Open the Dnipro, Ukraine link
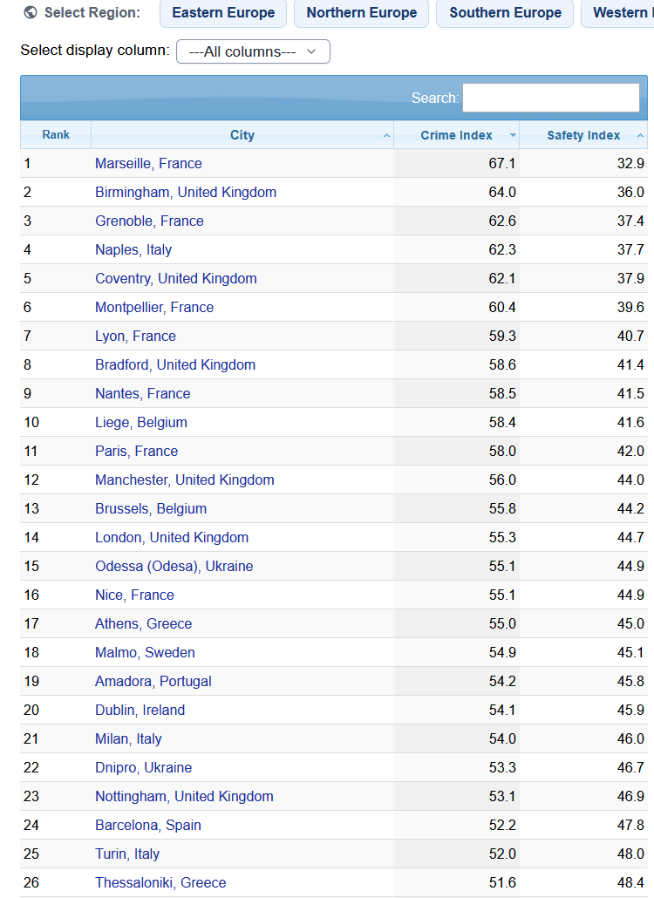This screenshot has height=898, width=654. [x=143, y=768]
